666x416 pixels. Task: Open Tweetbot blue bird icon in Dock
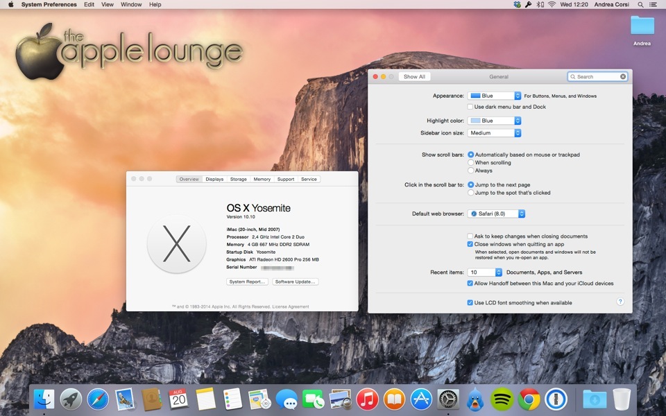pyautogui.click(x=475, y=399)
